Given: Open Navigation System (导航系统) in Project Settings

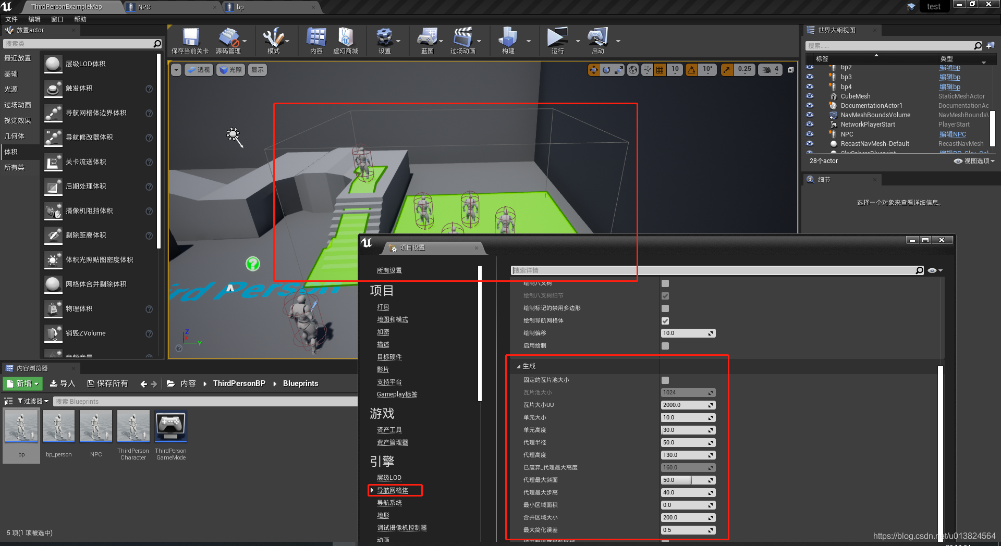Looking at the screenshot, I should click(389, 503).
